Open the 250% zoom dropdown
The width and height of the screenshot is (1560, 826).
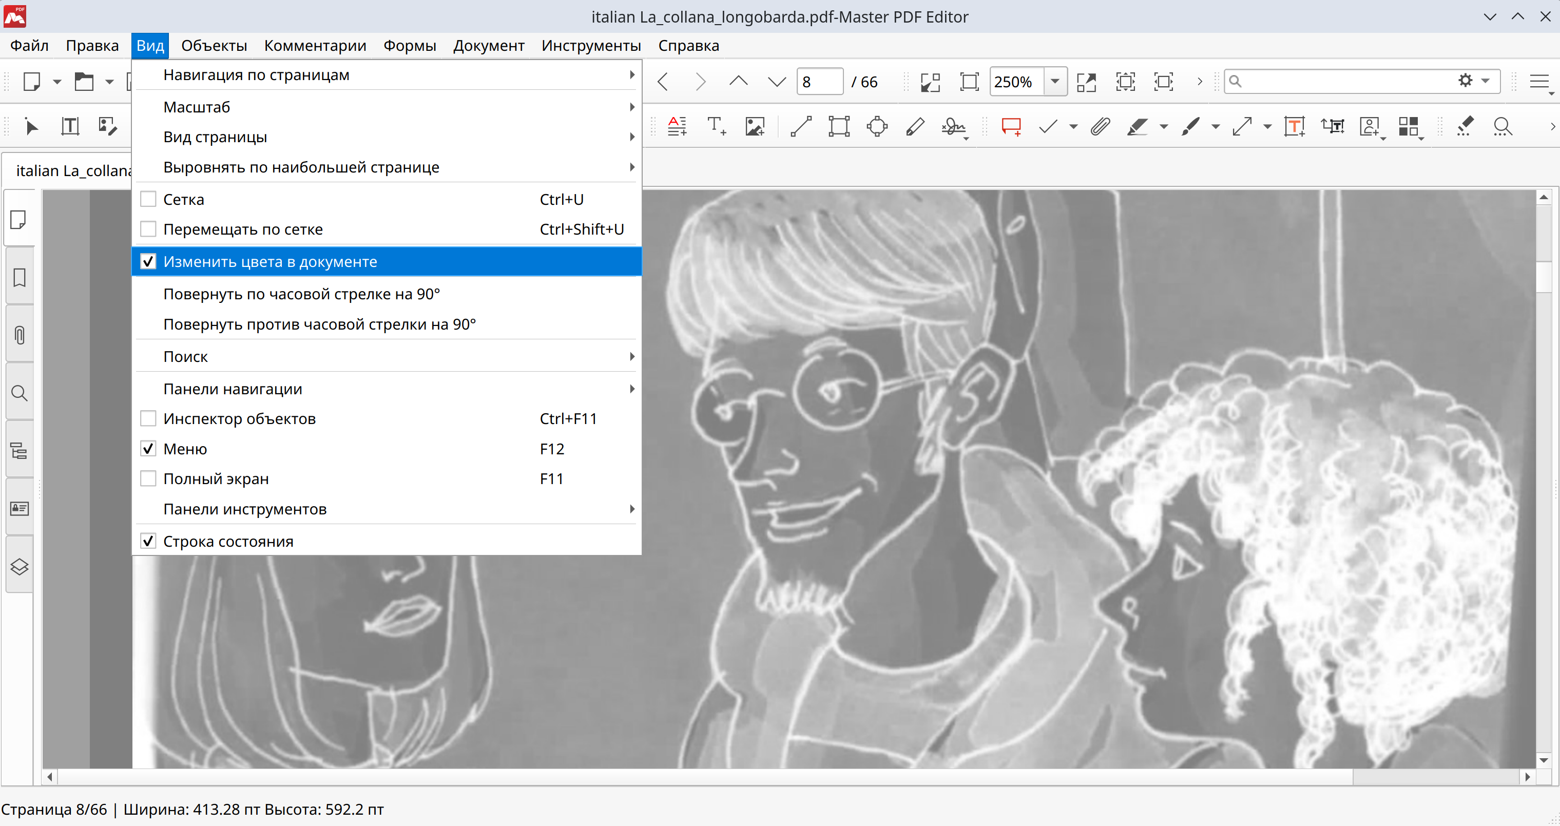(x=1055, y=81)
